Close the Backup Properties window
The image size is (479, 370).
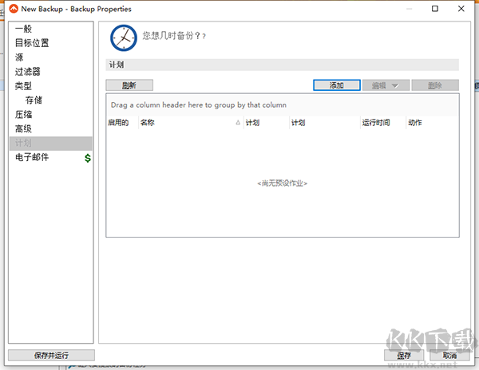(461, 9)
